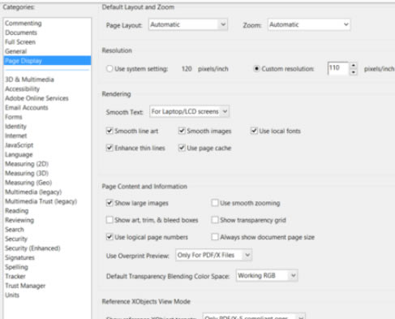Enable Use smooth zooming
Screen dimensions: 395x319
point(215,203)
